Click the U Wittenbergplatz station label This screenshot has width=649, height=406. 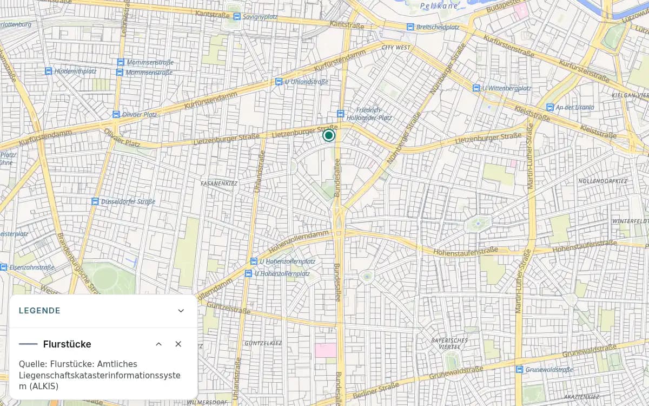tap(507, 88)
